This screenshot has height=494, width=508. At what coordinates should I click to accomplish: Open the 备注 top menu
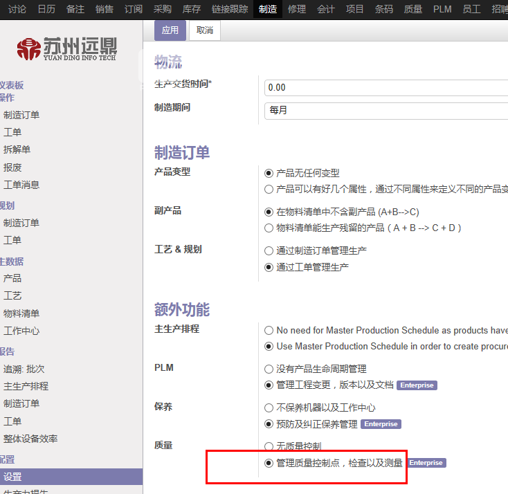[75, 9]
